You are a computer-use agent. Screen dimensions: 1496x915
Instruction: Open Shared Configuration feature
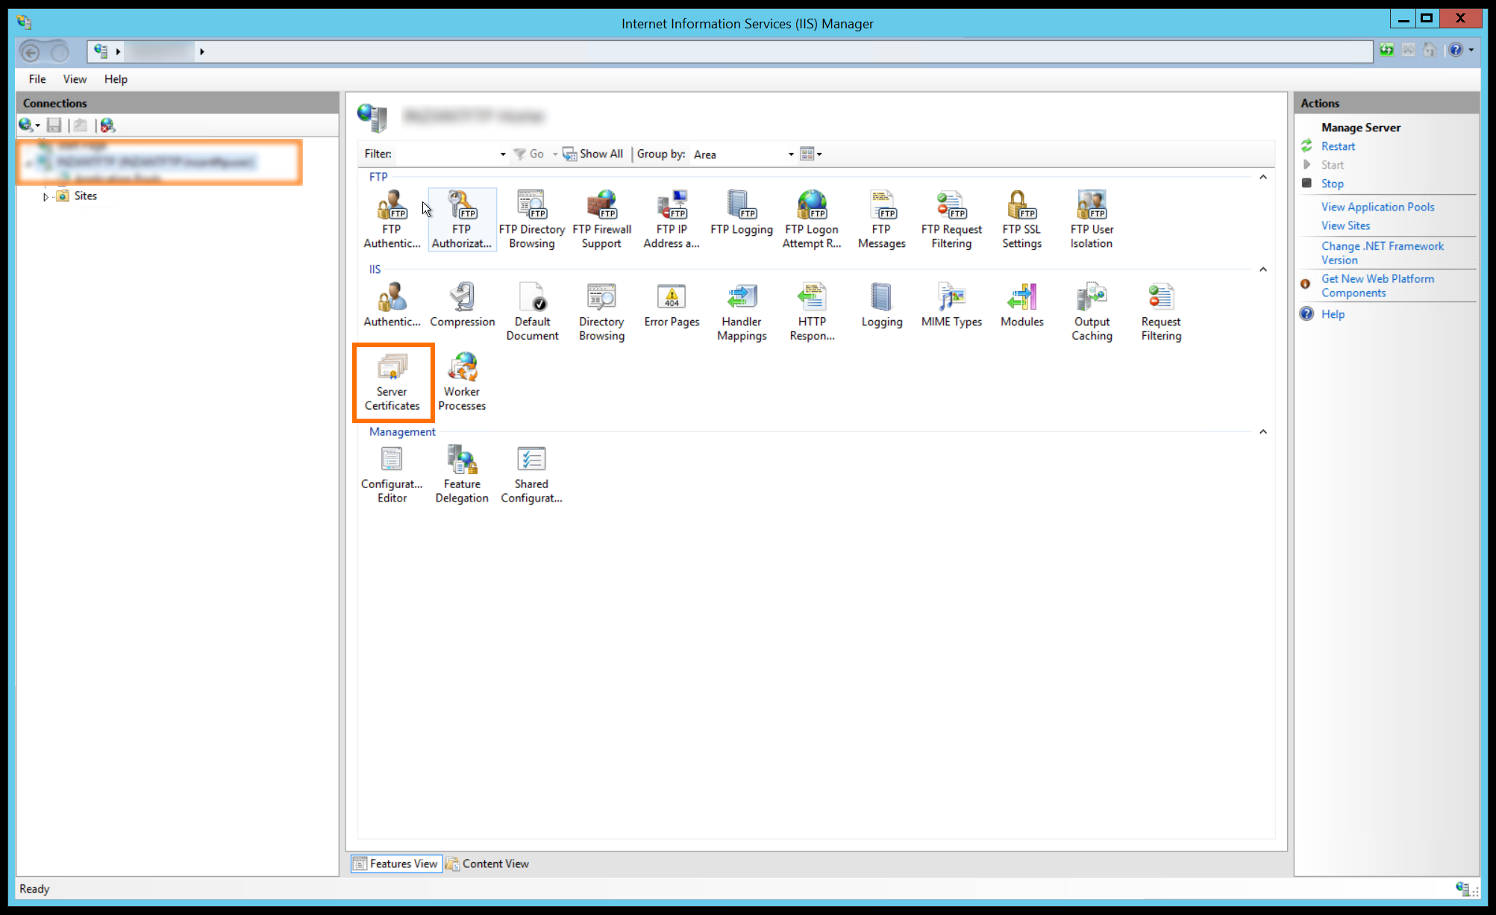point(532,475)
